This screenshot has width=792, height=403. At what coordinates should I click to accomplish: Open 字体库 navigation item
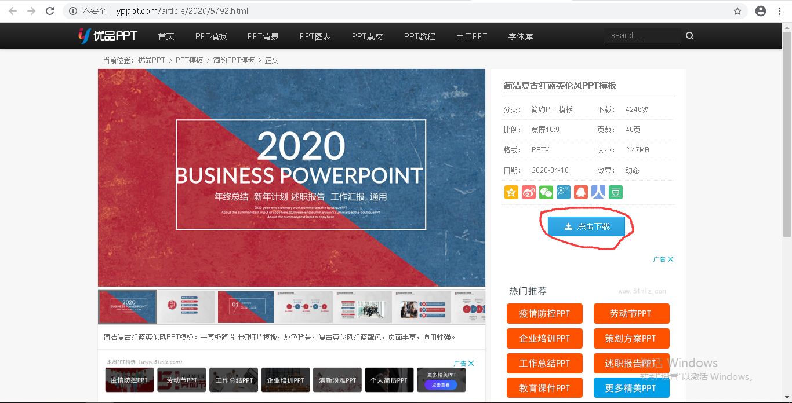click(521, 36)
